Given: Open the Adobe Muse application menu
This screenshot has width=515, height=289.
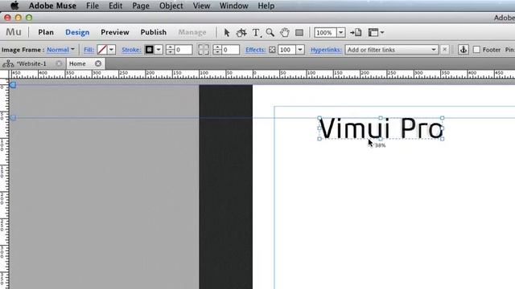Looking at the screenshot, I should coord(52,6).
